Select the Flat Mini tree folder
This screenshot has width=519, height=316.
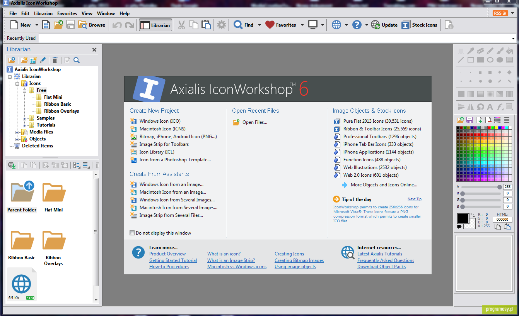(53, 97)
